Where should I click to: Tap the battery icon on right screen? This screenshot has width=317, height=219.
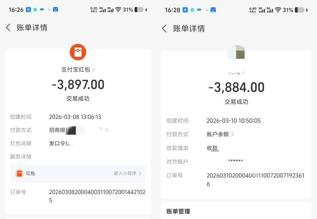point(299,10)
